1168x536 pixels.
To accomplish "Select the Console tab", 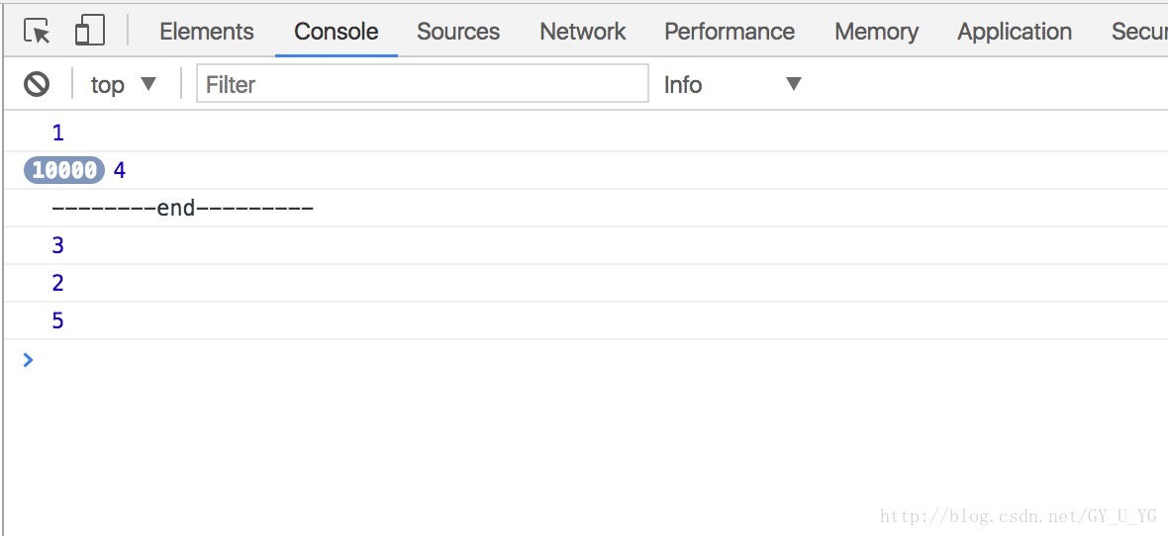I will pyautogui.click(x=336, y=32).
